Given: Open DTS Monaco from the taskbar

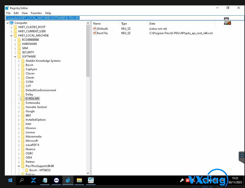Looking at the screenshot, I should pyautogui.click(x=91, y=180).
